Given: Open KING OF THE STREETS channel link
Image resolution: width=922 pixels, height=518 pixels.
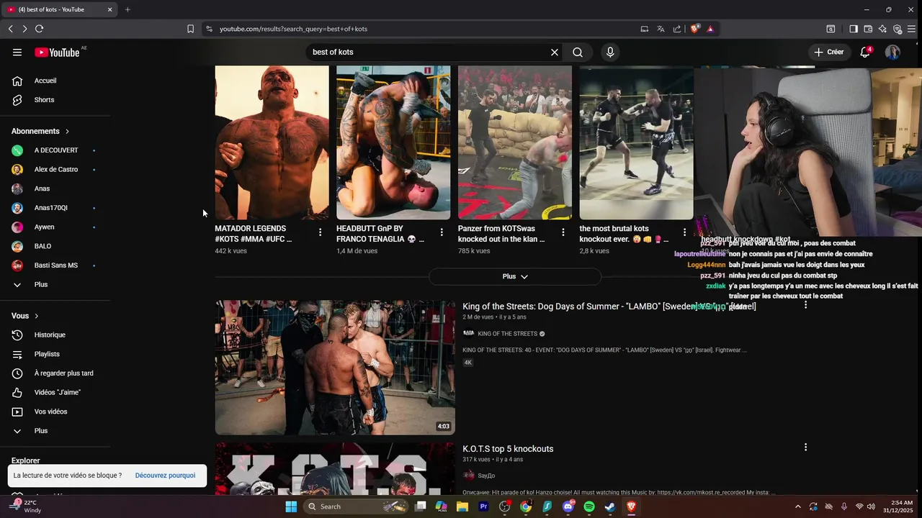Looking at the screenshot, I should tap(507, 334).
